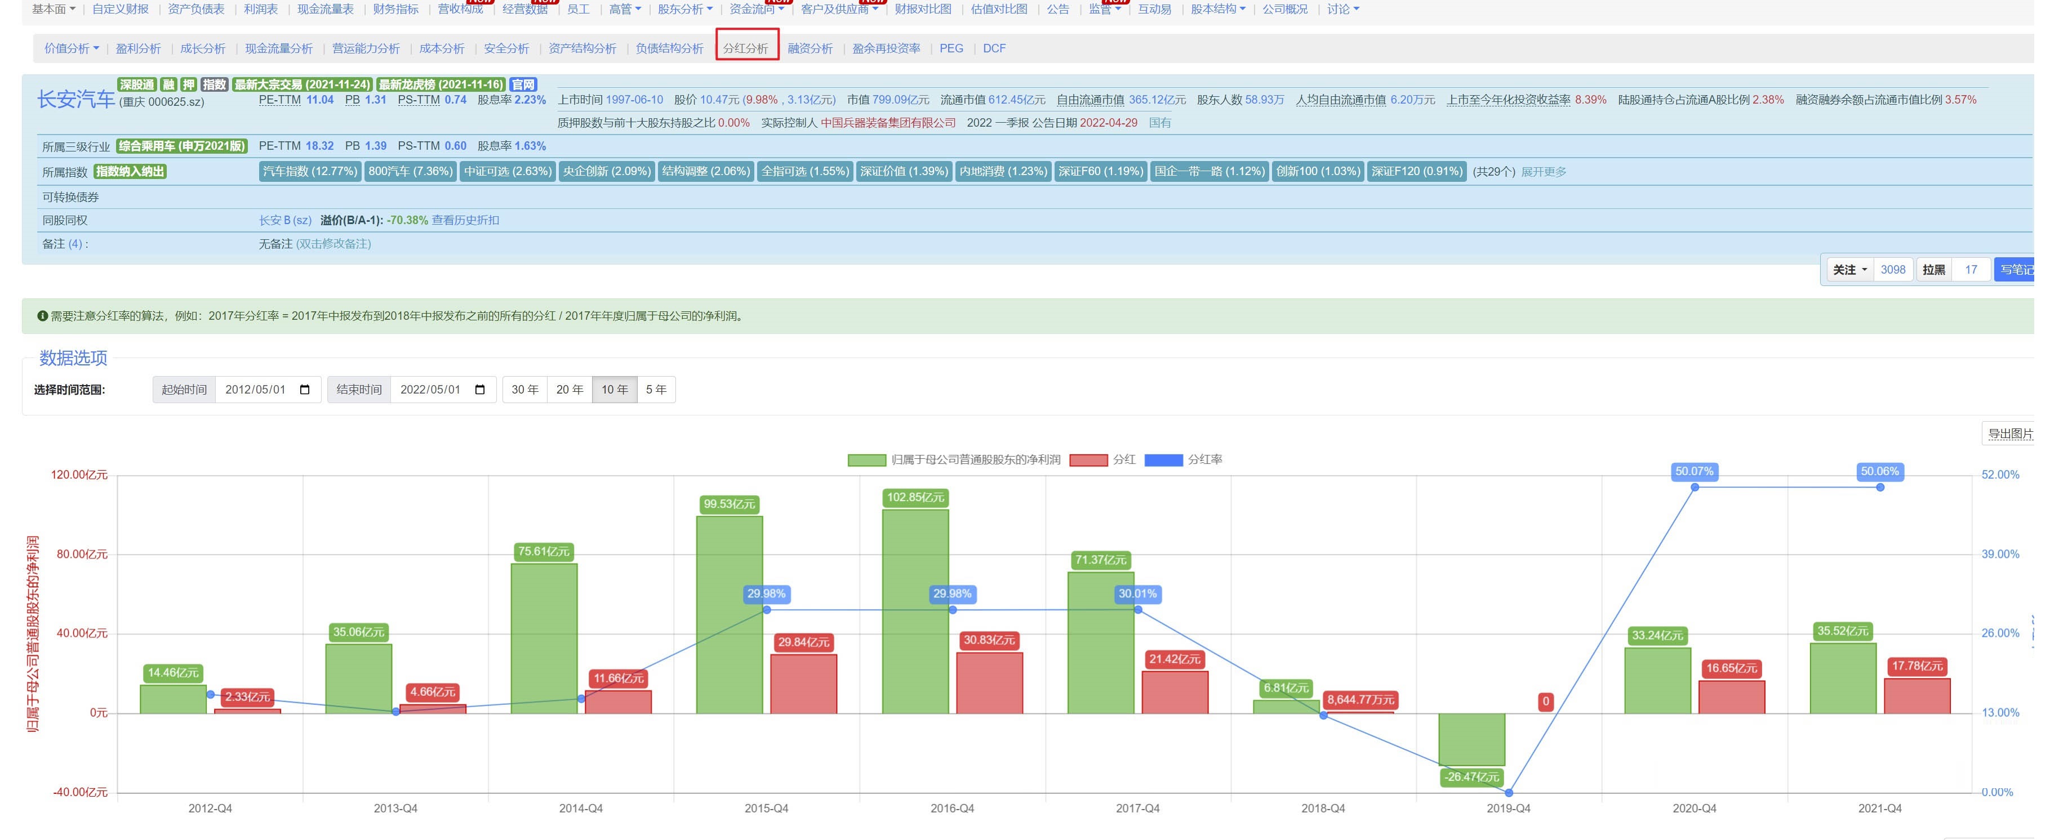This screenshot has width=2050, height=840.
Task: Toggle the red 分红 legend swatch
Action: pyautogui.click(x=1088, y=460)
